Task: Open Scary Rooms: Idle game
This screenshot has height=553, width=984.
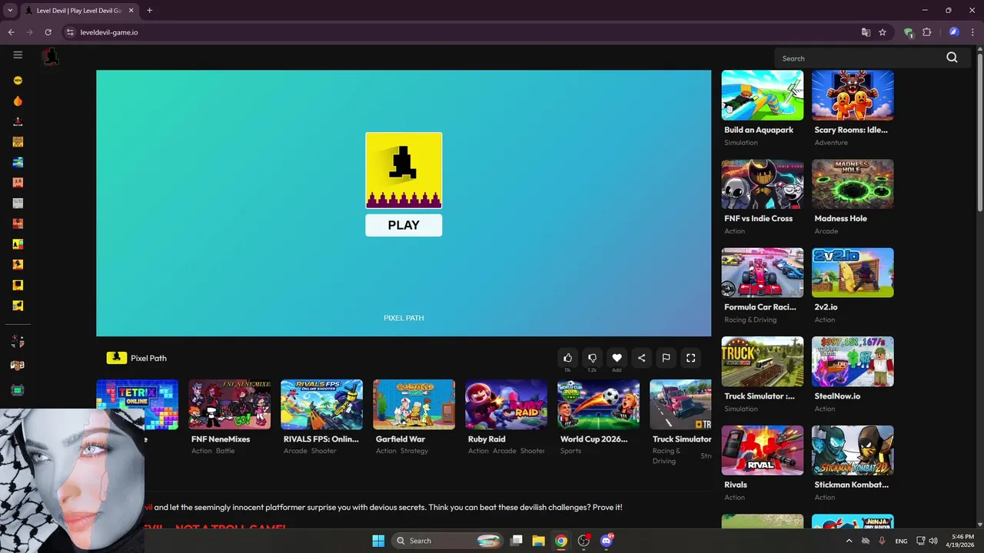Action: [853, 95]
